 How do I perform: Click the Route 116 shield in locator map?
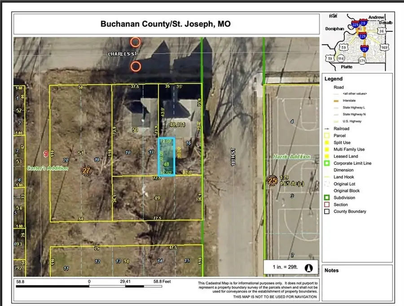tap(342, 59)
